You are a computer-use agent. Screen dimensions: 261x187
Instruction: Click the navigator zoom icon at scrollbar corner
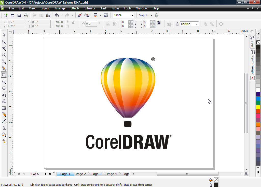click(x=246, y=174)
